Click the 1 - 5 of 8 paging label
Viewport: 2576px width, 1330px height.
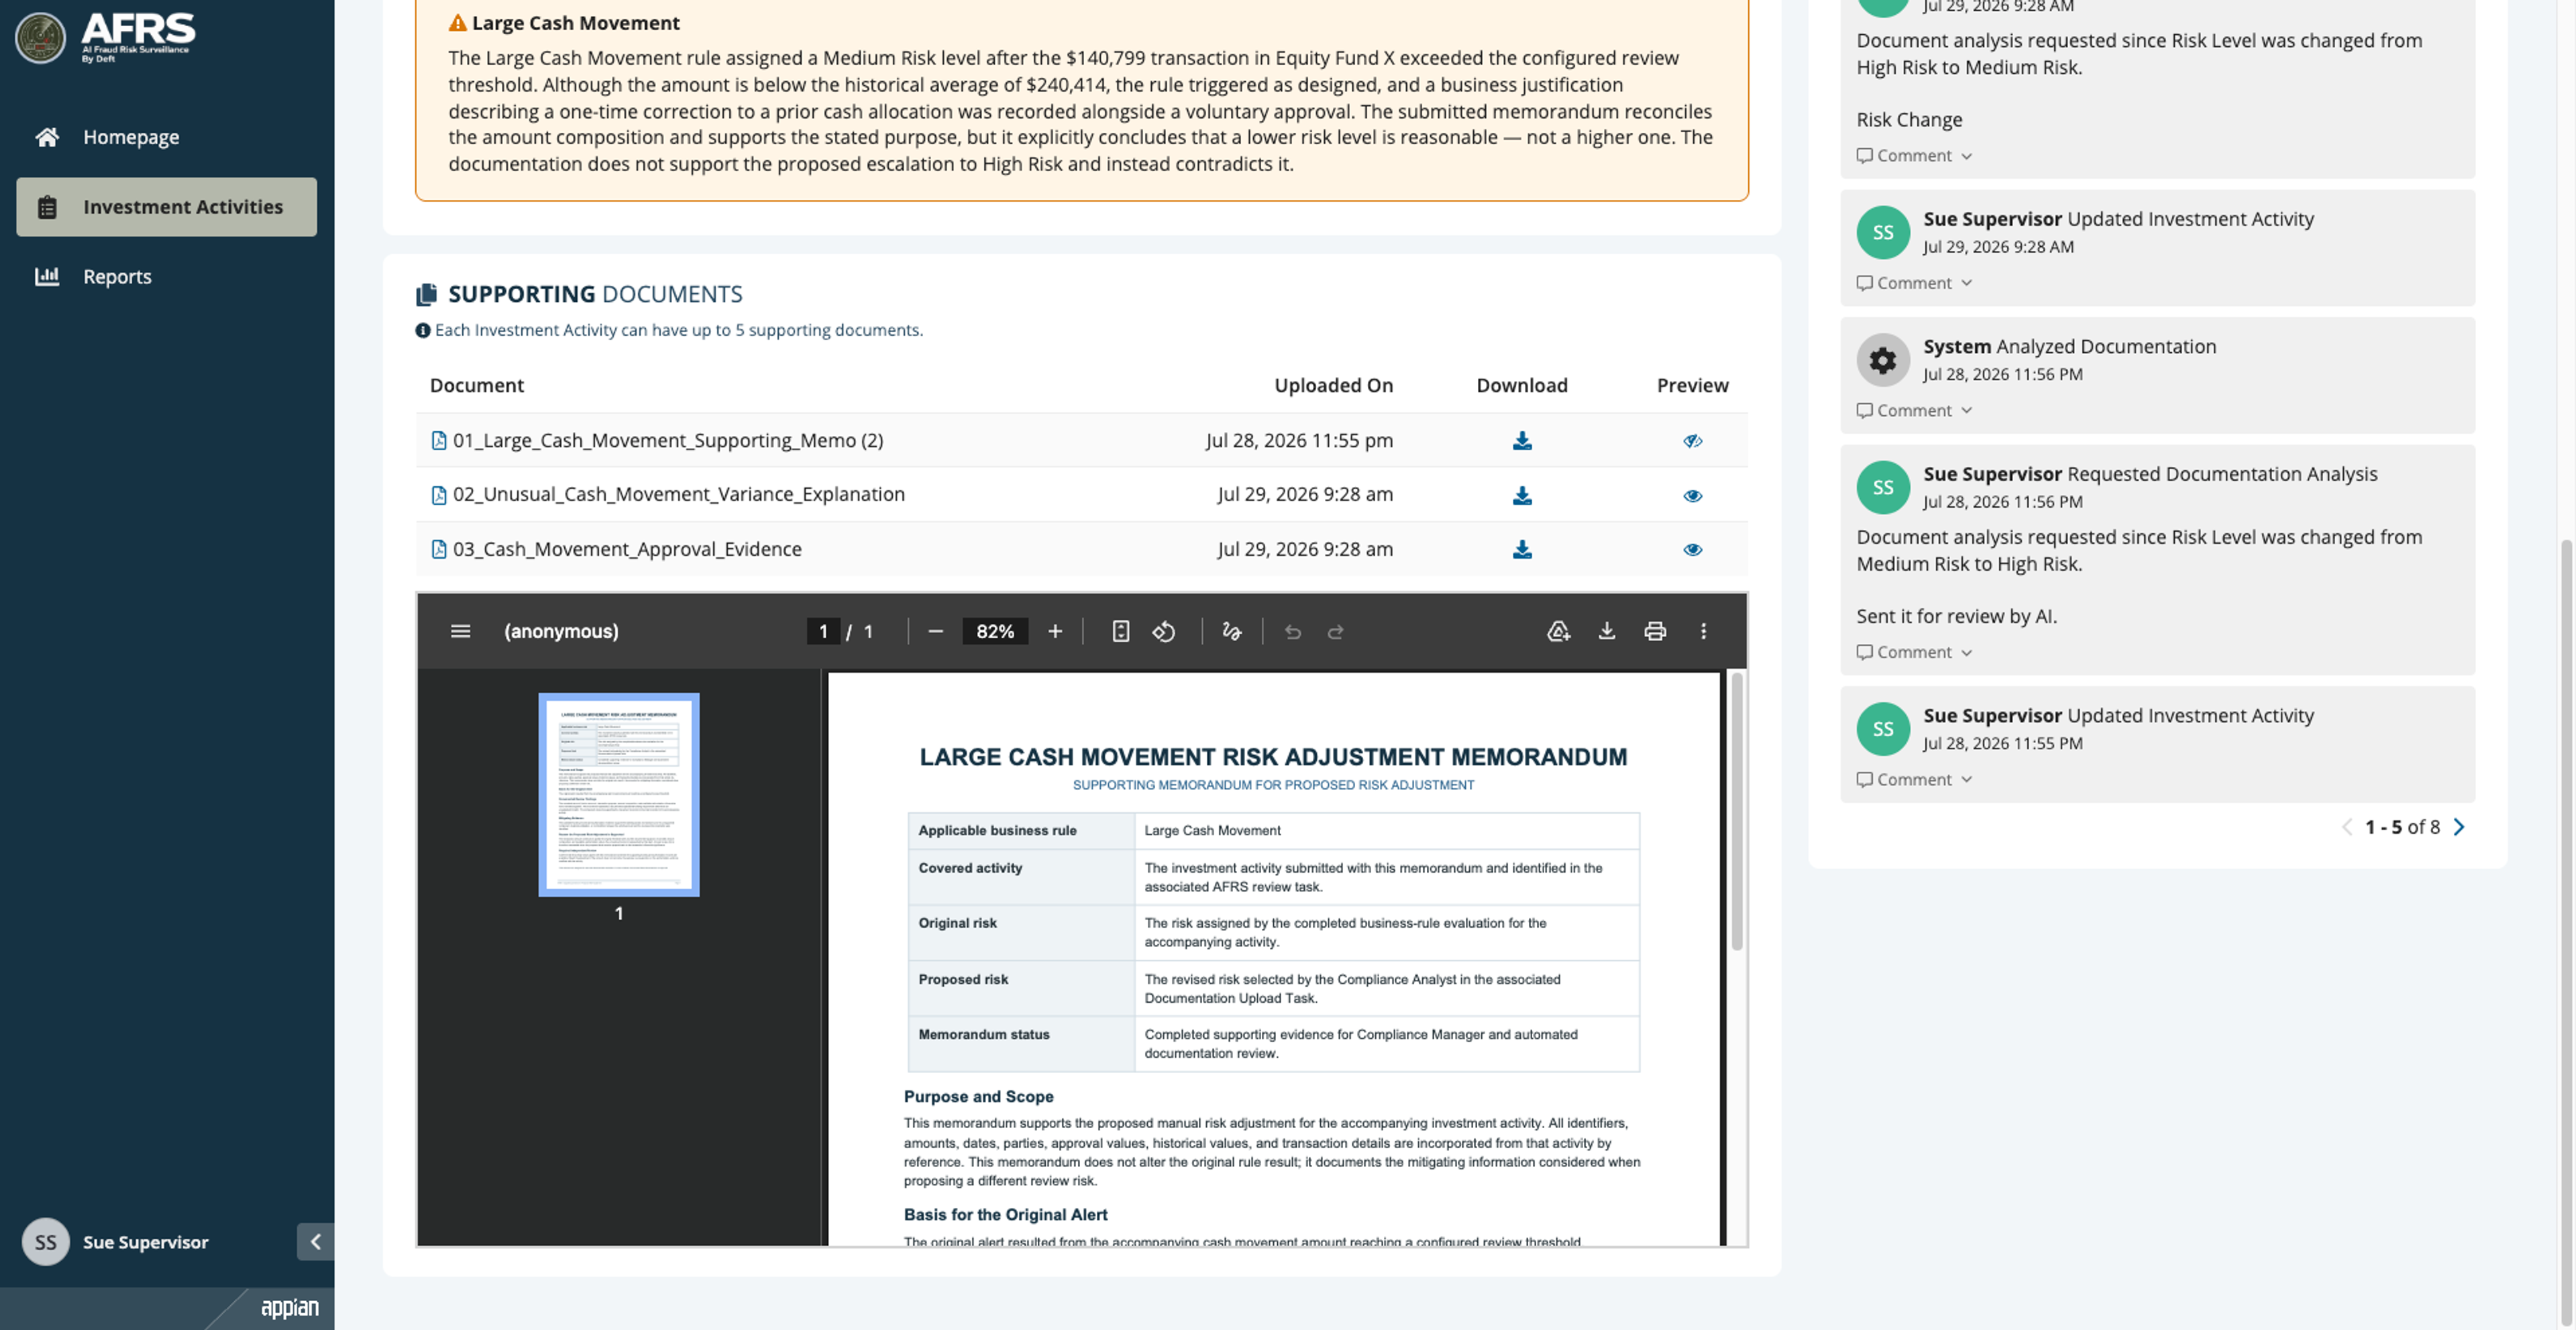(x=2402, y=827)
